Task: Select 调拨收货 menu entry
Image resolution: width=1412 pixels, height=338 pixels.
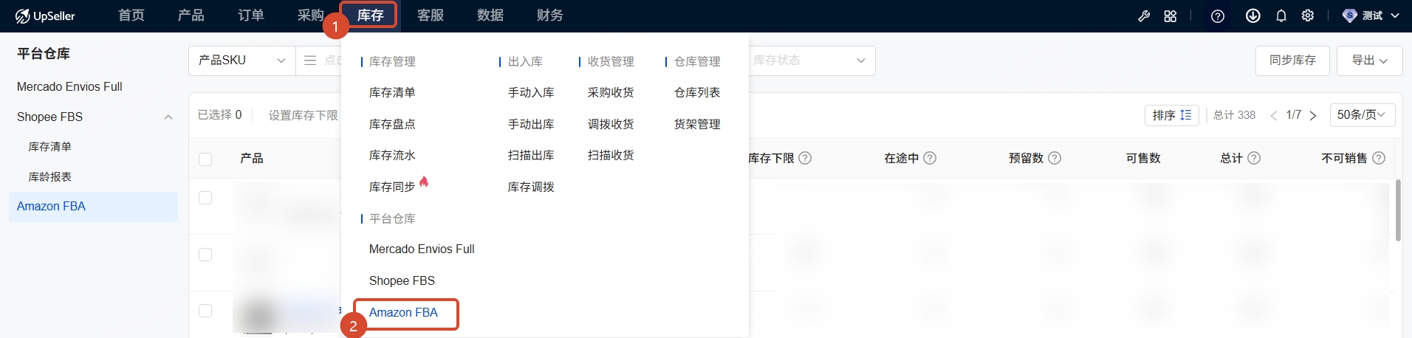Action: [x=611, y=124]
